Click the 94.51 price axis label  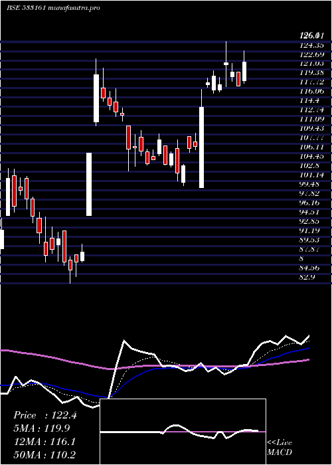click(309, 212)
